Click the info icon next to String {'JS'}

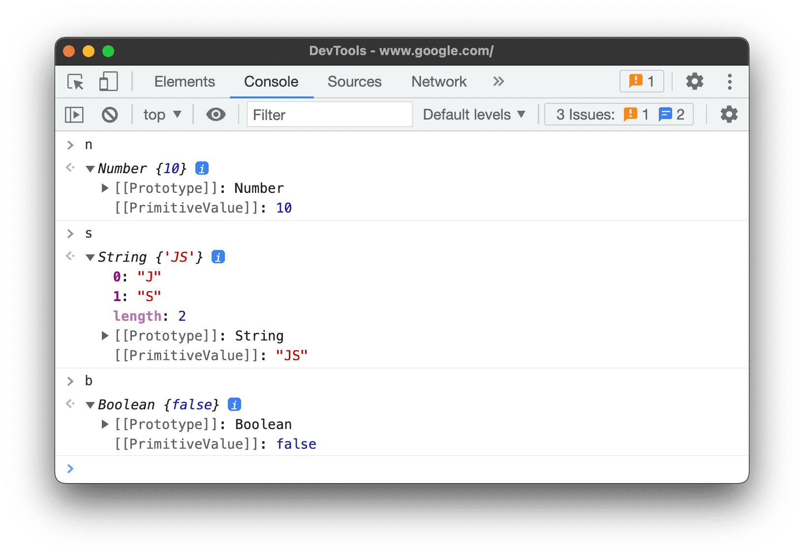[218, 257]
